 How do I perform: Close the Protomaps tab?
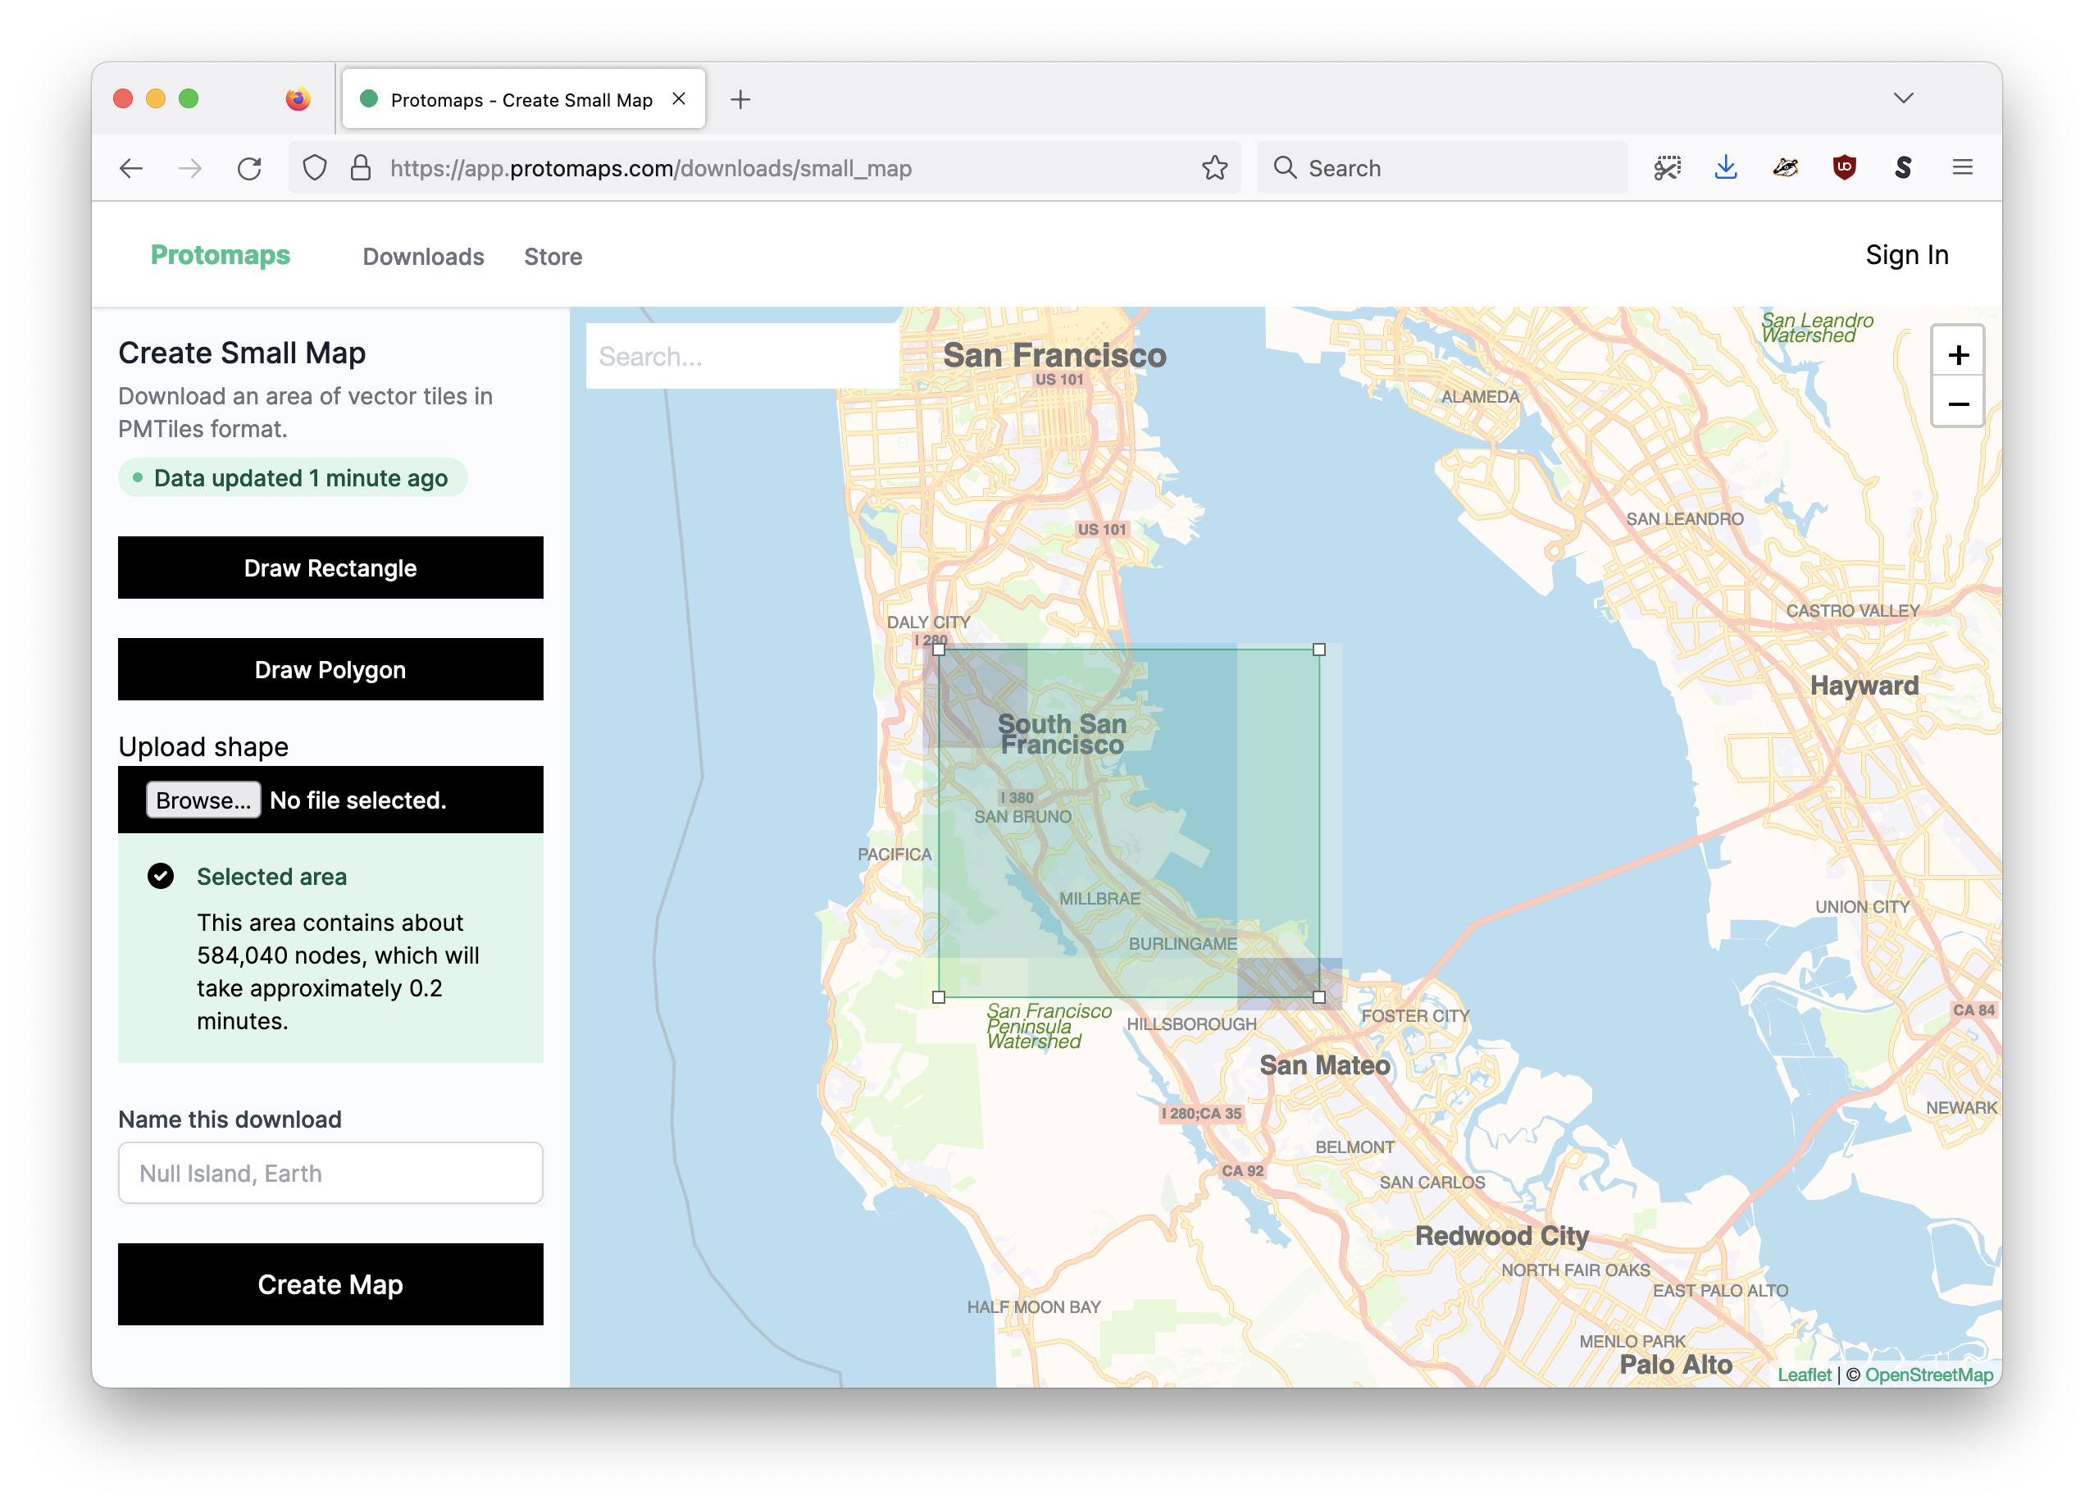tap(679, 98)
